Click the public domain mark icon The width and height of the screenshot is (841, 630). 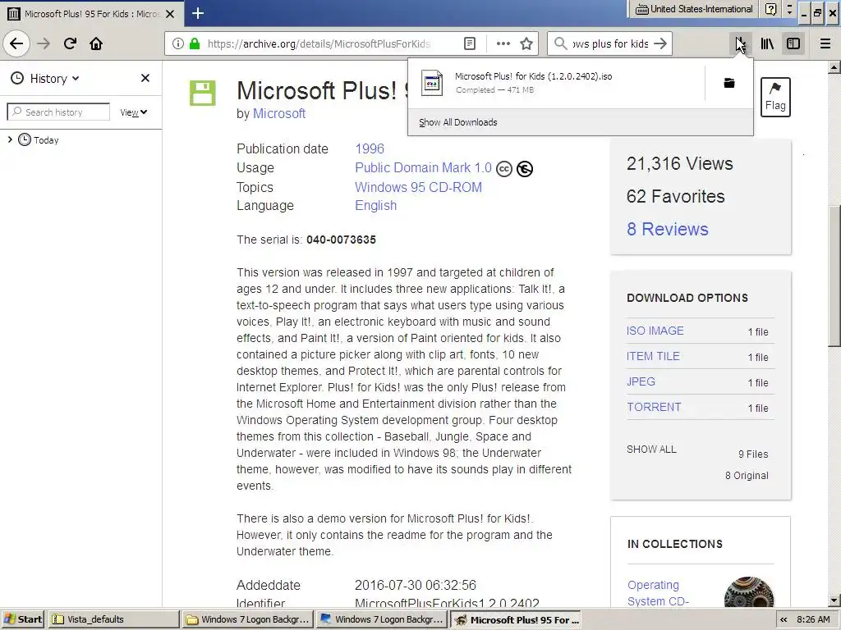[525, 169]
